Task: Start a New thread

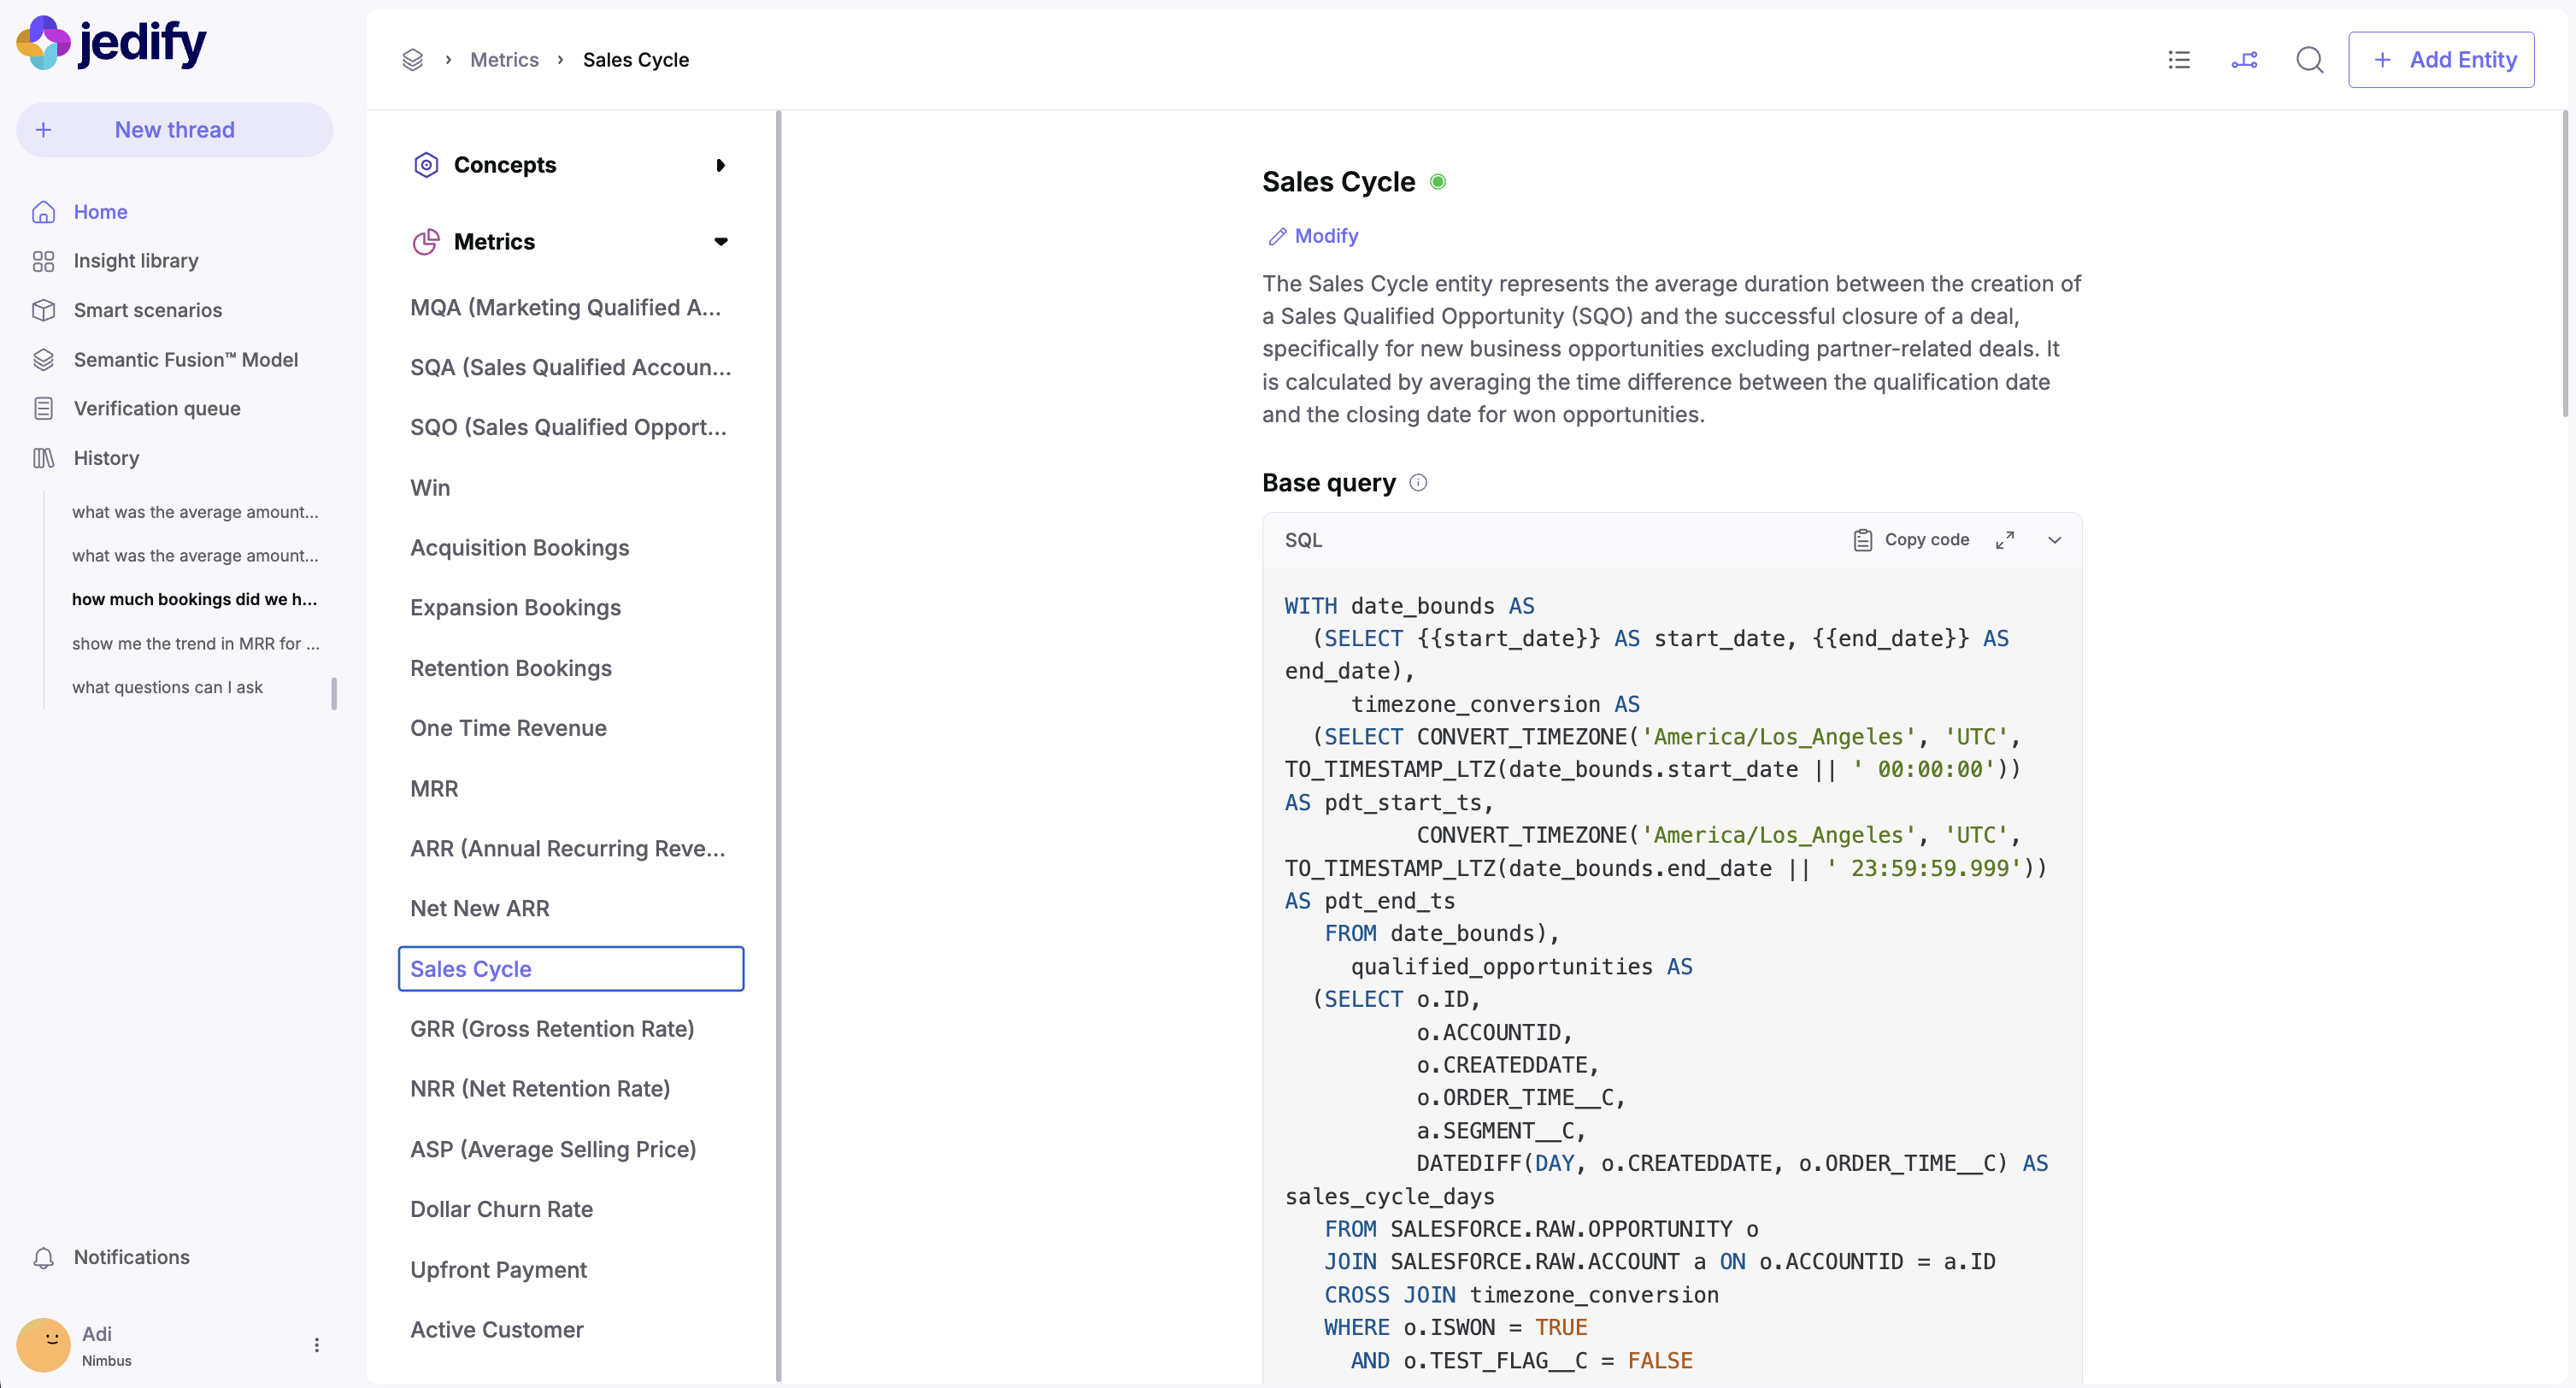Action: pyautogui.click(x=174, y=130)
